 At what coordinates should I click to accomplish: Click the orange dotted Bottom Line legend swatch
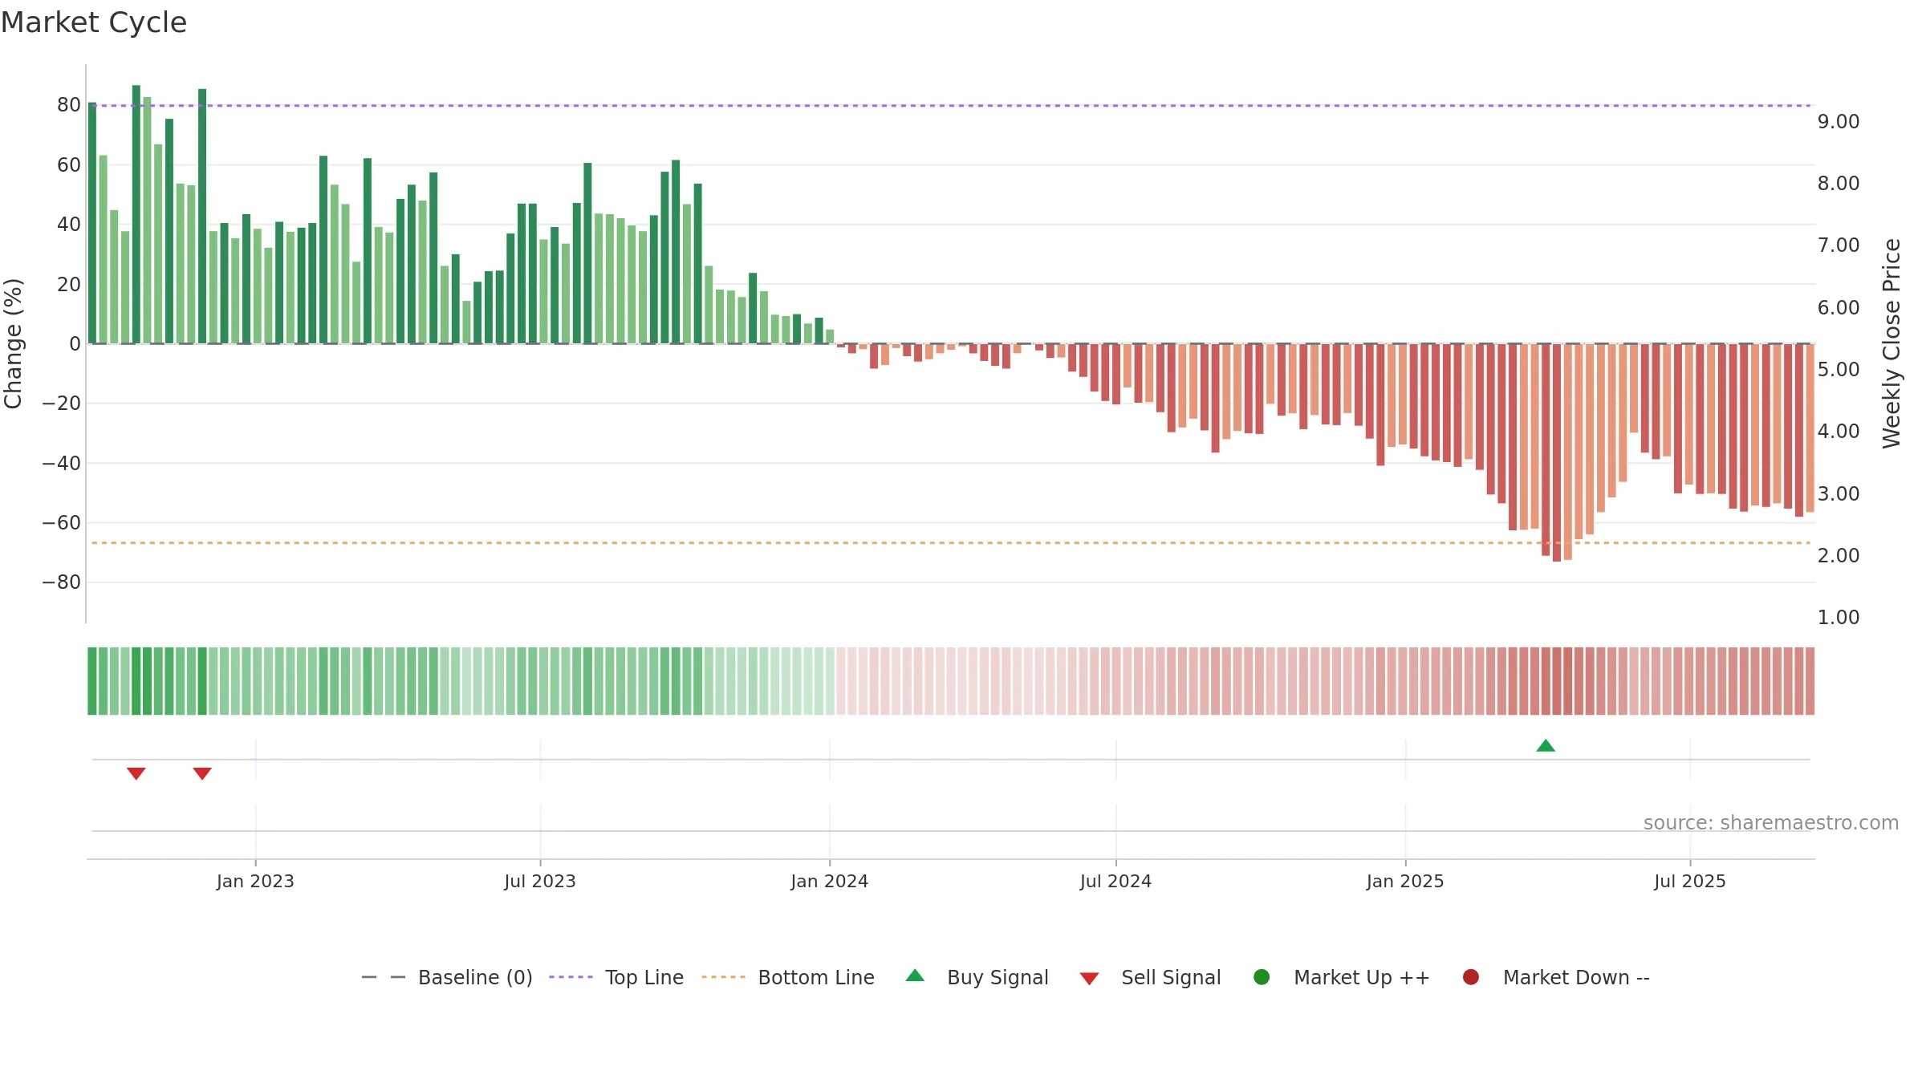pos(723,977)
